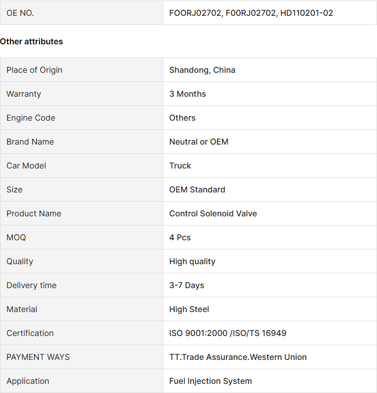The width and height of the screenshot is (377, 393).
Task: Select the Truck value cell
Action: [270, 165]
